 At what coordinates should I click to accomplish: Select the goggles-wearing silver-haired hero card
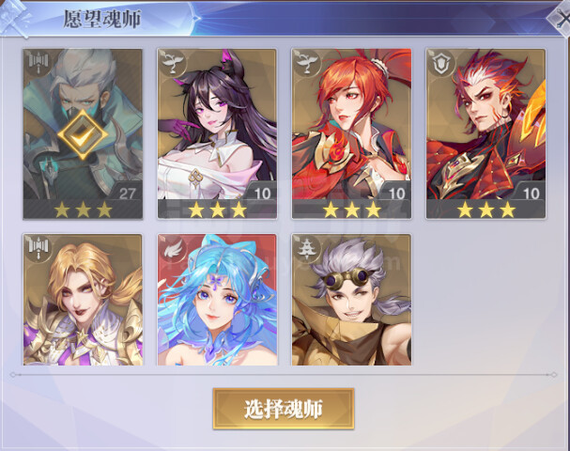tap(351, 300)
